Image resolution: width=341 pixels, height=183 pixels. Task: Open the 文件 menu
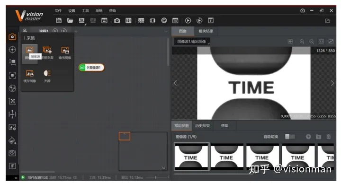pos(58,10)
